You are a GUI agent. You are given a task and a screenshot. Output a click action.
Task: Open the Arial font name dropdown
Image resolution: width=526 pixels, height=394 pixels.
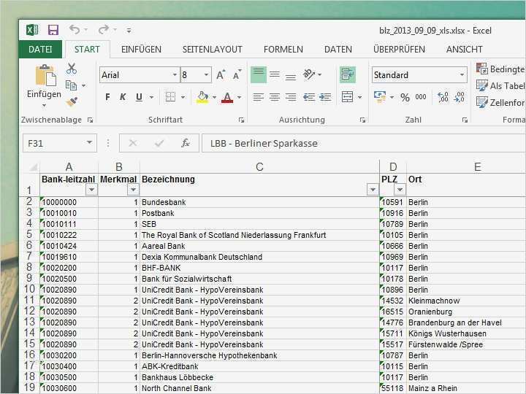[175, 74]
